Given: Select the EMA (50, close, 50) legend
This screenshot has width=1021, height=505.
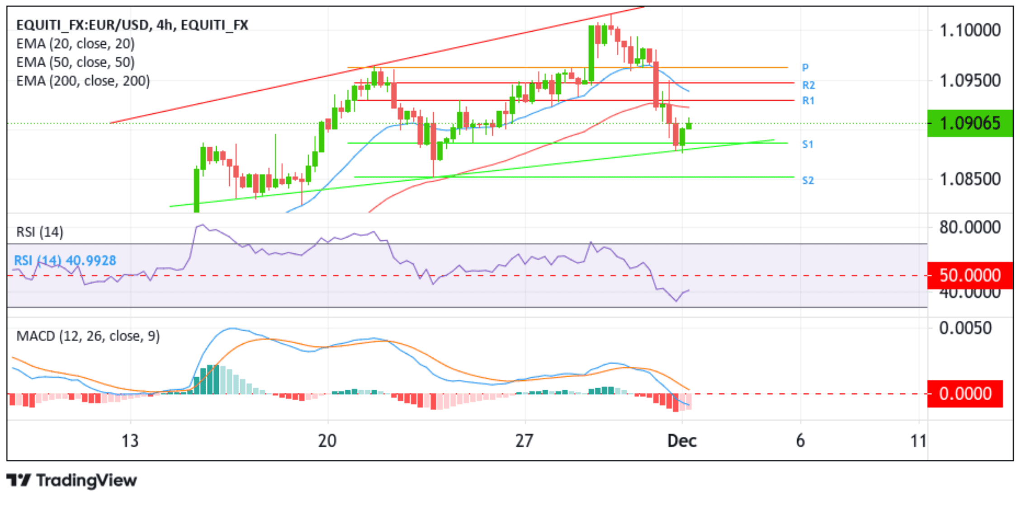Looking at the screenshot, I should 76,62.
